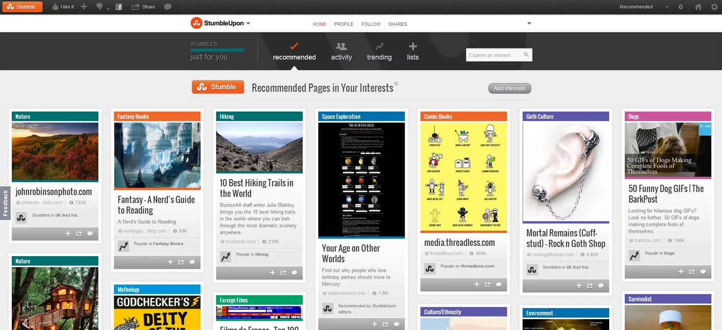The image size is (722, 330).
Task: Click the Share button in toolbar
Action: (143, 7)
